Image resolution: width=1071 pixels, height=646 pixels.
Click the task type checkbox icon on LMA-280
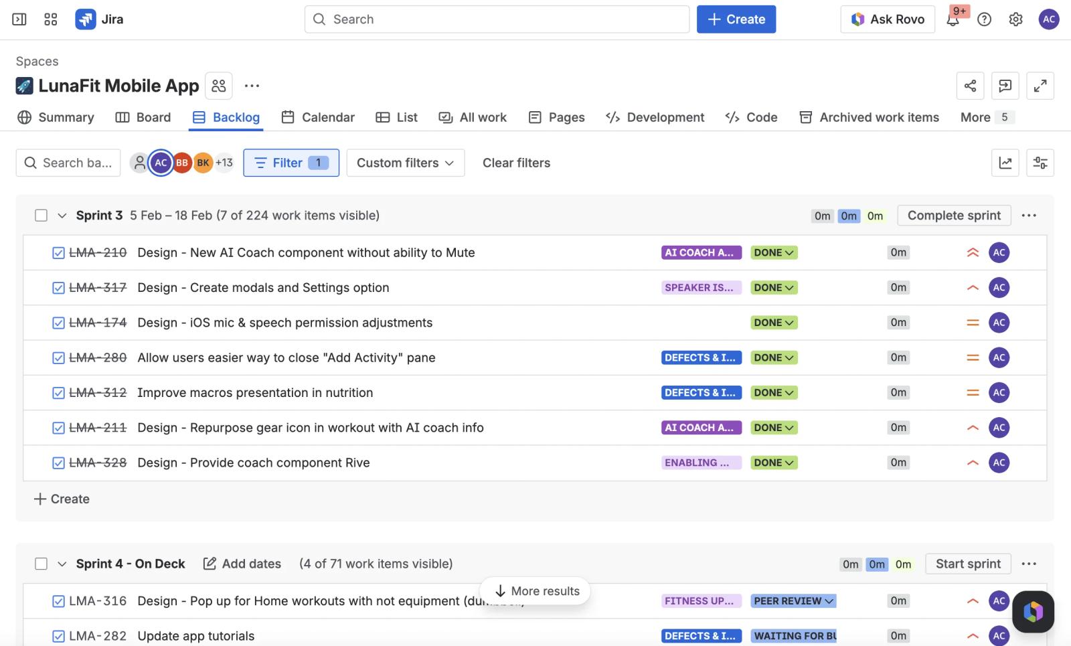pyautogui.click(x=58, y=358)
